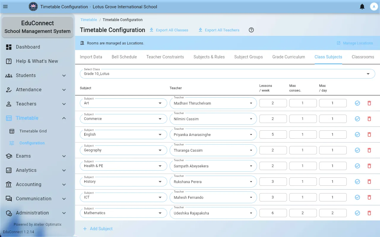
Task: Delete the ICT subject row
Action: (369, 197)
